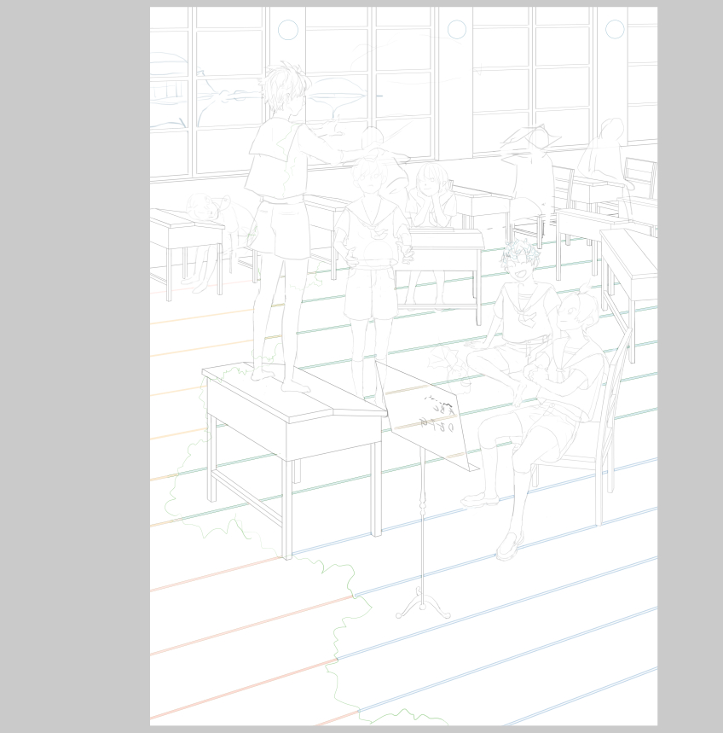Click the head of the student standing on the desk
723x733 pixels.
tap(284, 89)
